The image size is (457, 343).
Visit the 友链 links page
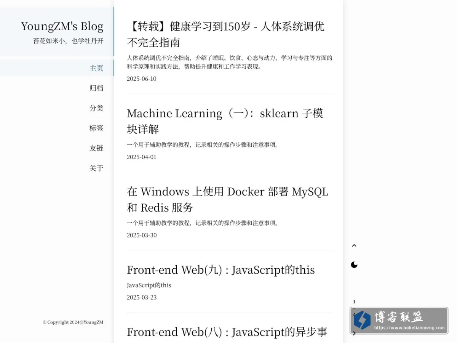96,148
